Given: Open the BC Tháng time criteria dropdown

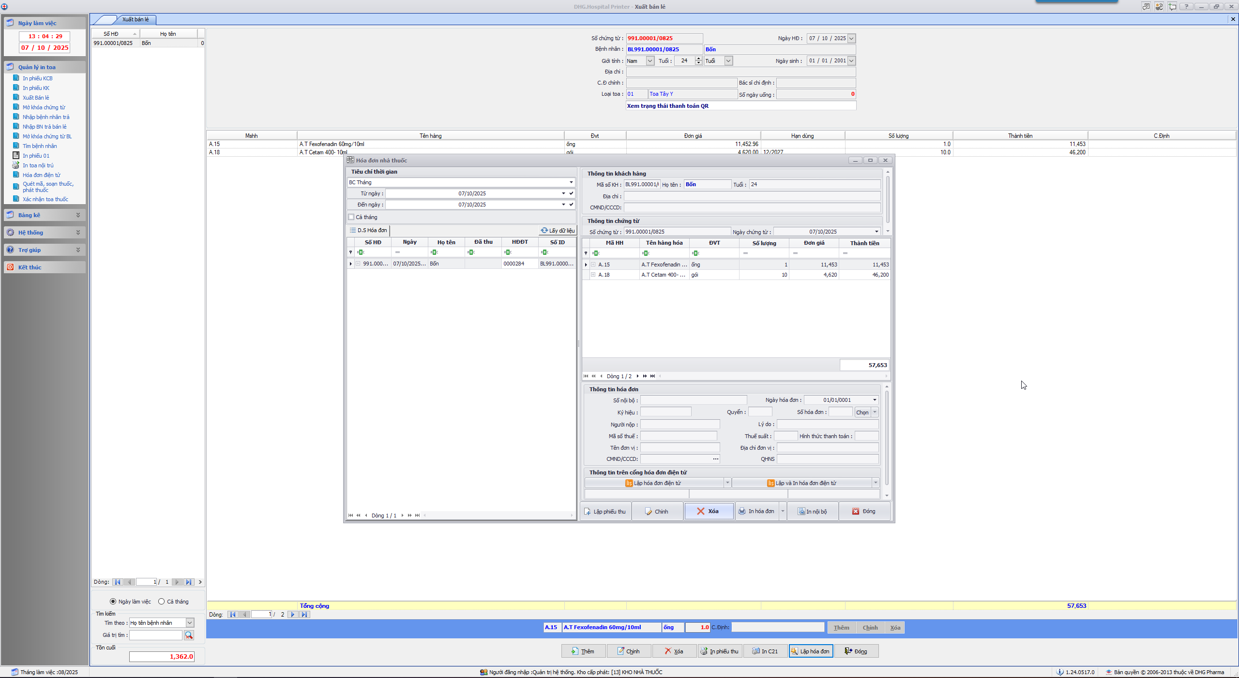Looking at the screenshot, I should (x=571, y=182).
